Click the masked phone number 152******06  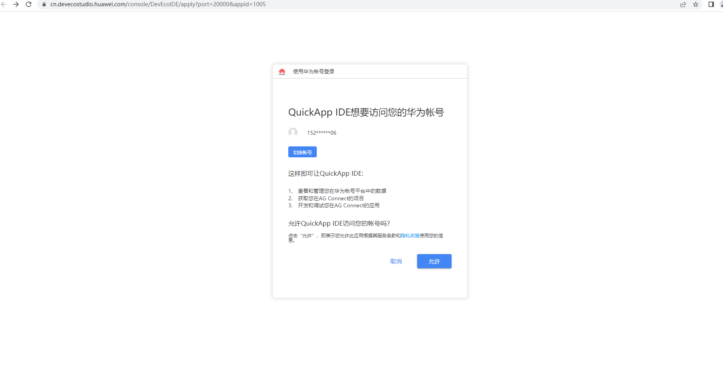[x=321, y=132]
